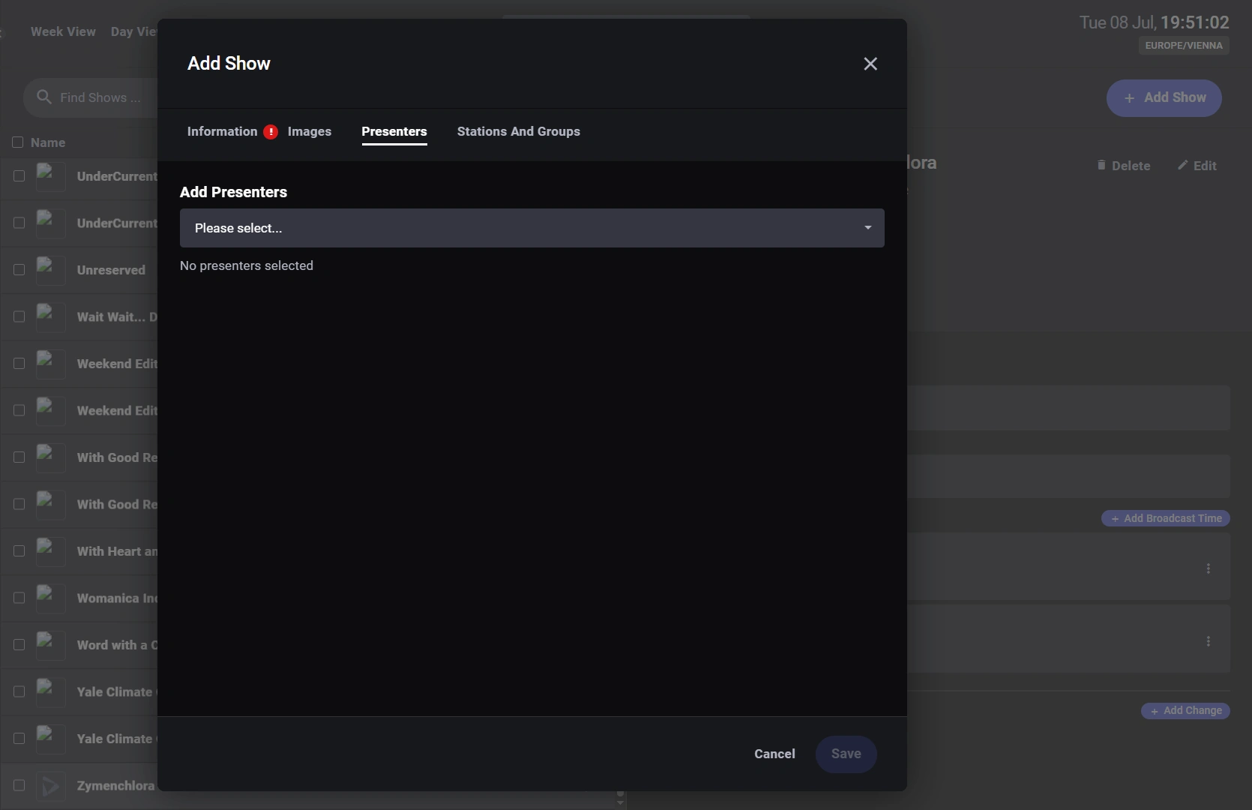Click Add Change button
This screenshot has height=810, width=1252.
tap(1185, 710)
